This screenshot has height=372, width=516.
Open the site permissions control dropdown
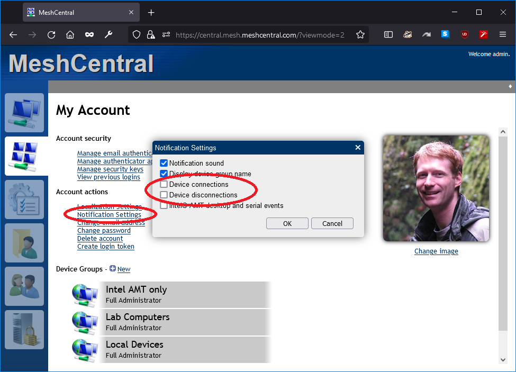166,34
